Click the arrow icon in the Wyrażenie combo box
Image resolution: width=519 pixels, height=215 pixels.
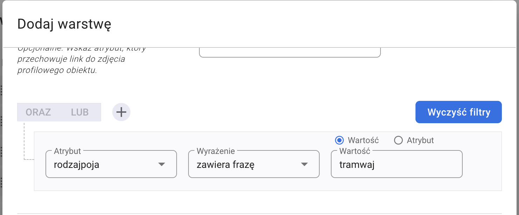(304, 164)
